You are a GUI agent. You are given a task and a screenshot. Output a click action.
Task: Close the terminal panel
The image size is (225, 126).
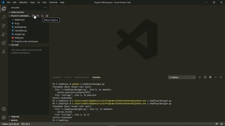point(221,77)
